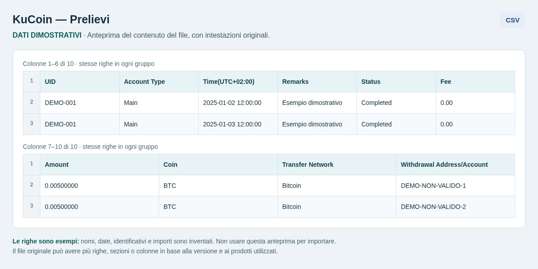Click the Colonne 1–6 di 10 caption

(x=89, y=64)
